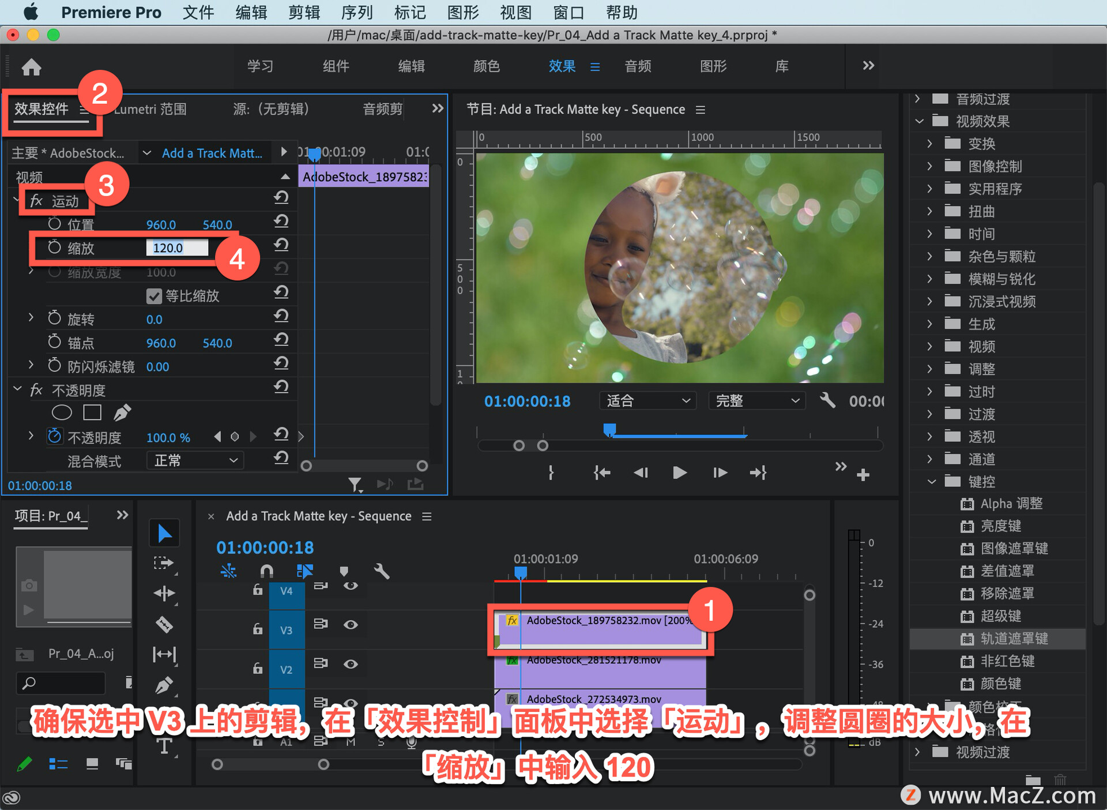Add an Opacity keyframe diamond

[235, 437]
